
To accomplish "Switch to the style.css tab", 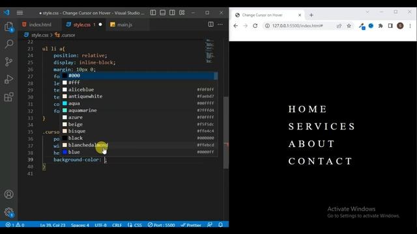I will (x=84, y=25).
